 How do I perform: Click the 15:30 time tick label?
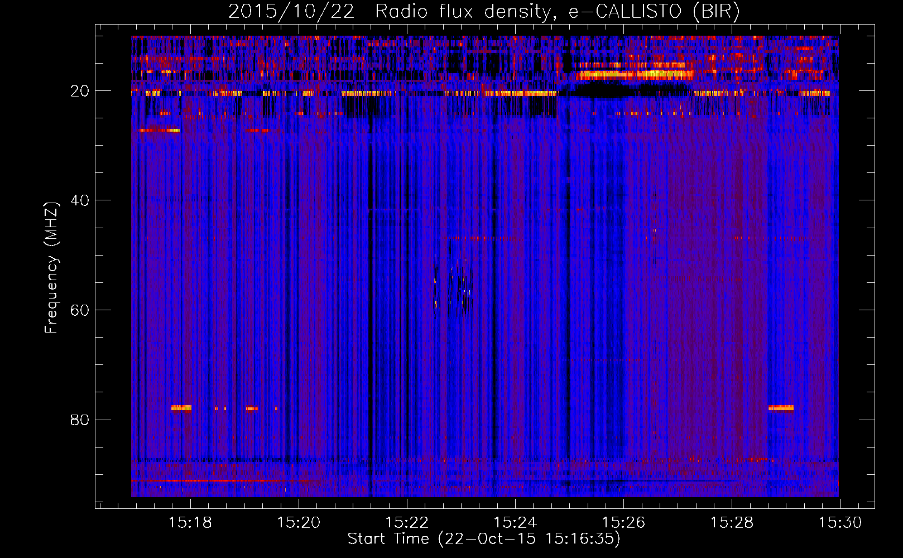(840, 523)
